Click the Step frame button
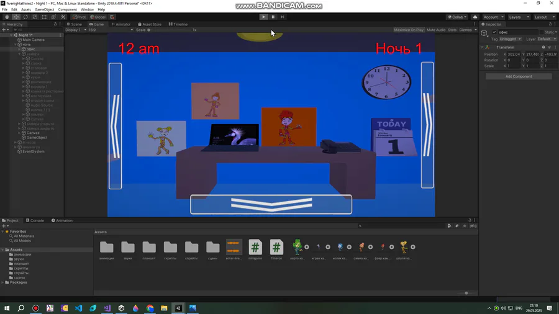 (x=283, y=17)
